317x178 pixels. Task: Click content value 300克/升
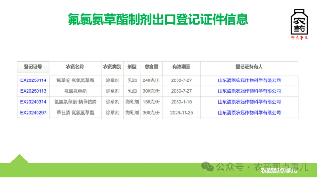[151, 91]
